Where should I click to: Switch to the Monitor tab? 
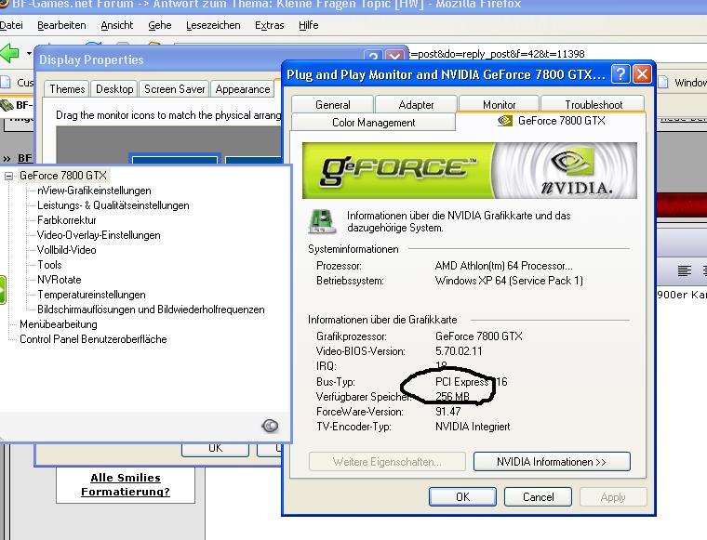pyautogui.click(x=499, y=104)
